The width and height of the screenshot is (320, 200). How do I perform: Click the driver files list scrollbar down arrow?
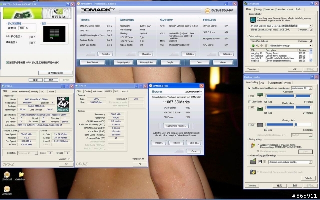point(311,60)
